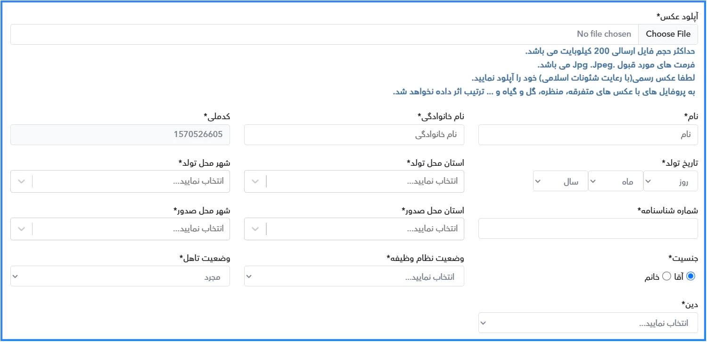This screenshot has height=342, width=707.
Task: Expand the شهر محل تولد chevron
Action: coord(22,181)
